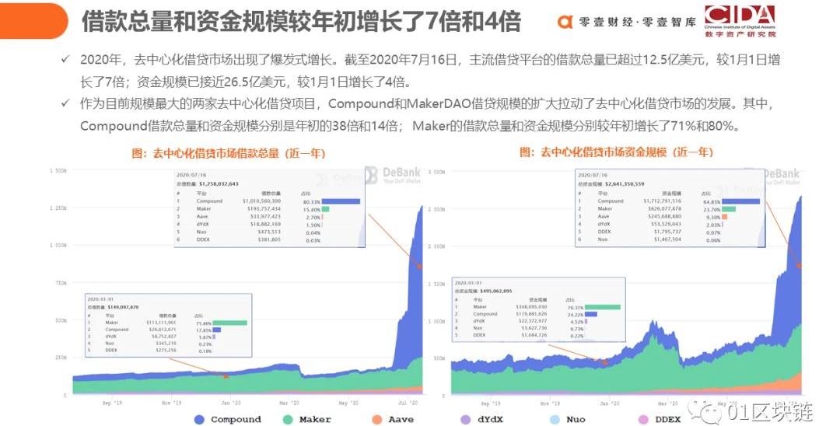The image size is (840, 426).
Task: Click Compound amount $119,881,626
Action: [x=531, y=314]
